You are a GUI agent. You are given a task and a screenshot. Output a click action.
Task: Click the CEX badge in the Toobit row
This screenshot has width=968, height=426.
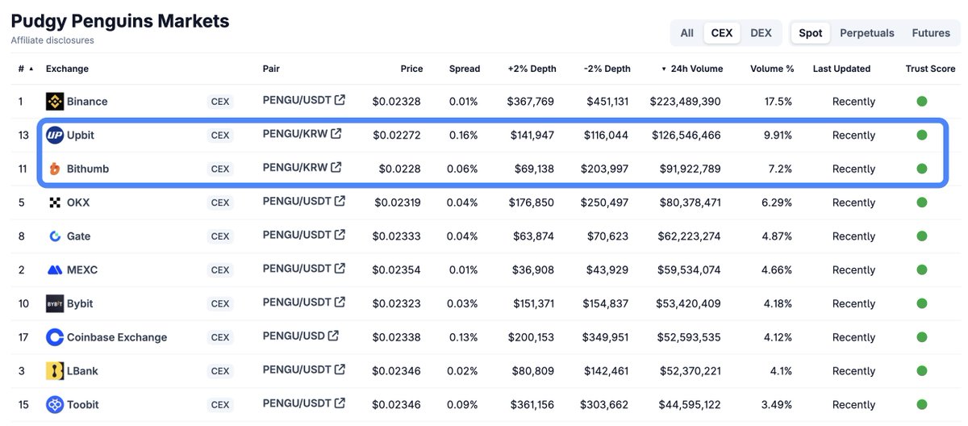220,405
